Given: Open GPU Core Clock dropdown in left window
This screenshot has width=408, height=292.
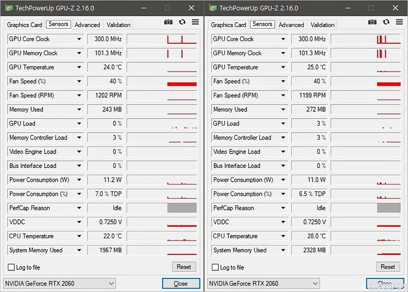Looking at the screenshot, I should point(79,39).
